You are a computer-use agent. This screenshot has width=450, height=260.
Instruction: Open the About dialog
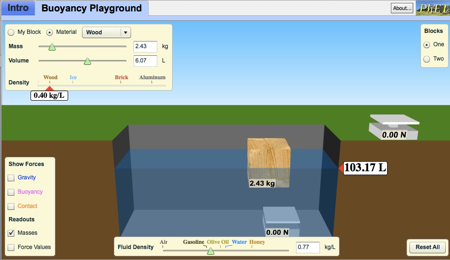click(x=402, y=8)
